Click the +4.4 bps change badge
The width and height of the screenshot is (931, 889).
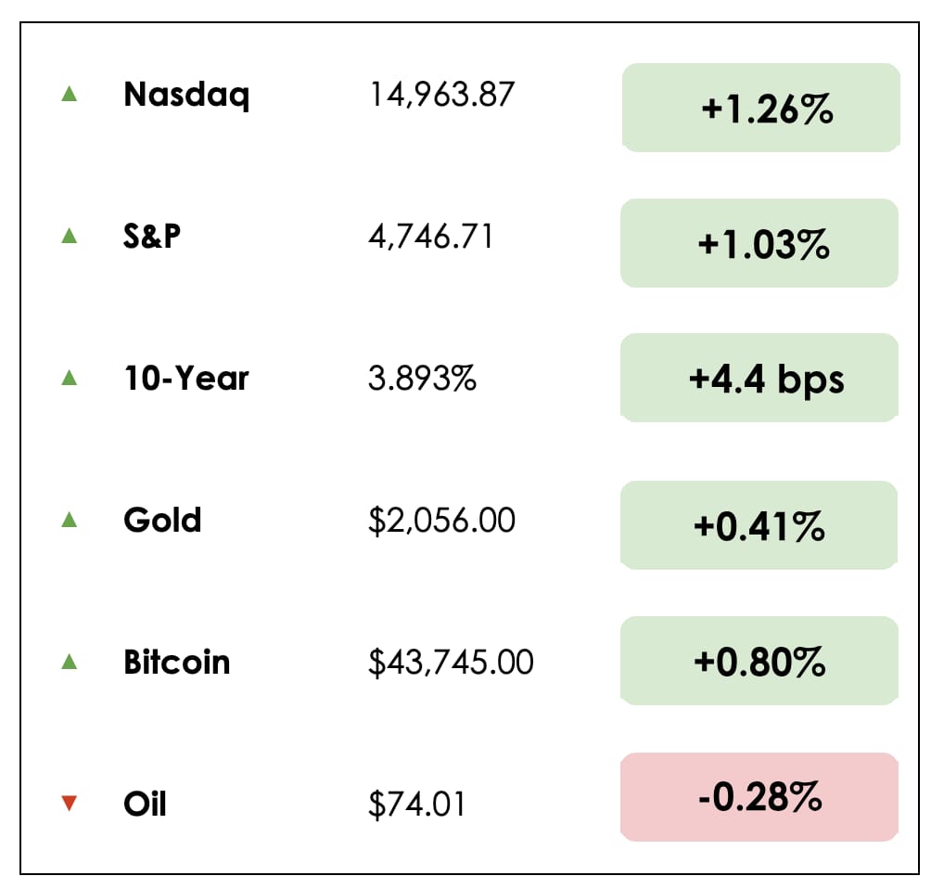(x=760, y=379)
